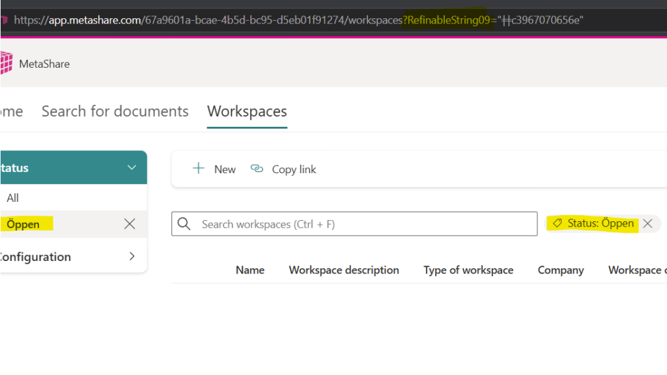Collapse the Status filter panel chevron
This screenshot has width=667, height=375.
[x=132, y=167]
